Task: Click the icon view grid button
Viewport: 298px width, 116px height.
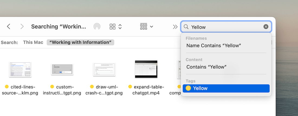Action: [x=112, y=26]
